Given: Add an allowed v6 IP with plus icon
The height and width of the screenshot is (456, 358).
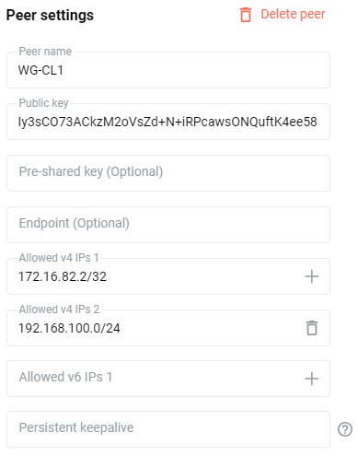Looking at the screenshot, I should click(312, 379).
